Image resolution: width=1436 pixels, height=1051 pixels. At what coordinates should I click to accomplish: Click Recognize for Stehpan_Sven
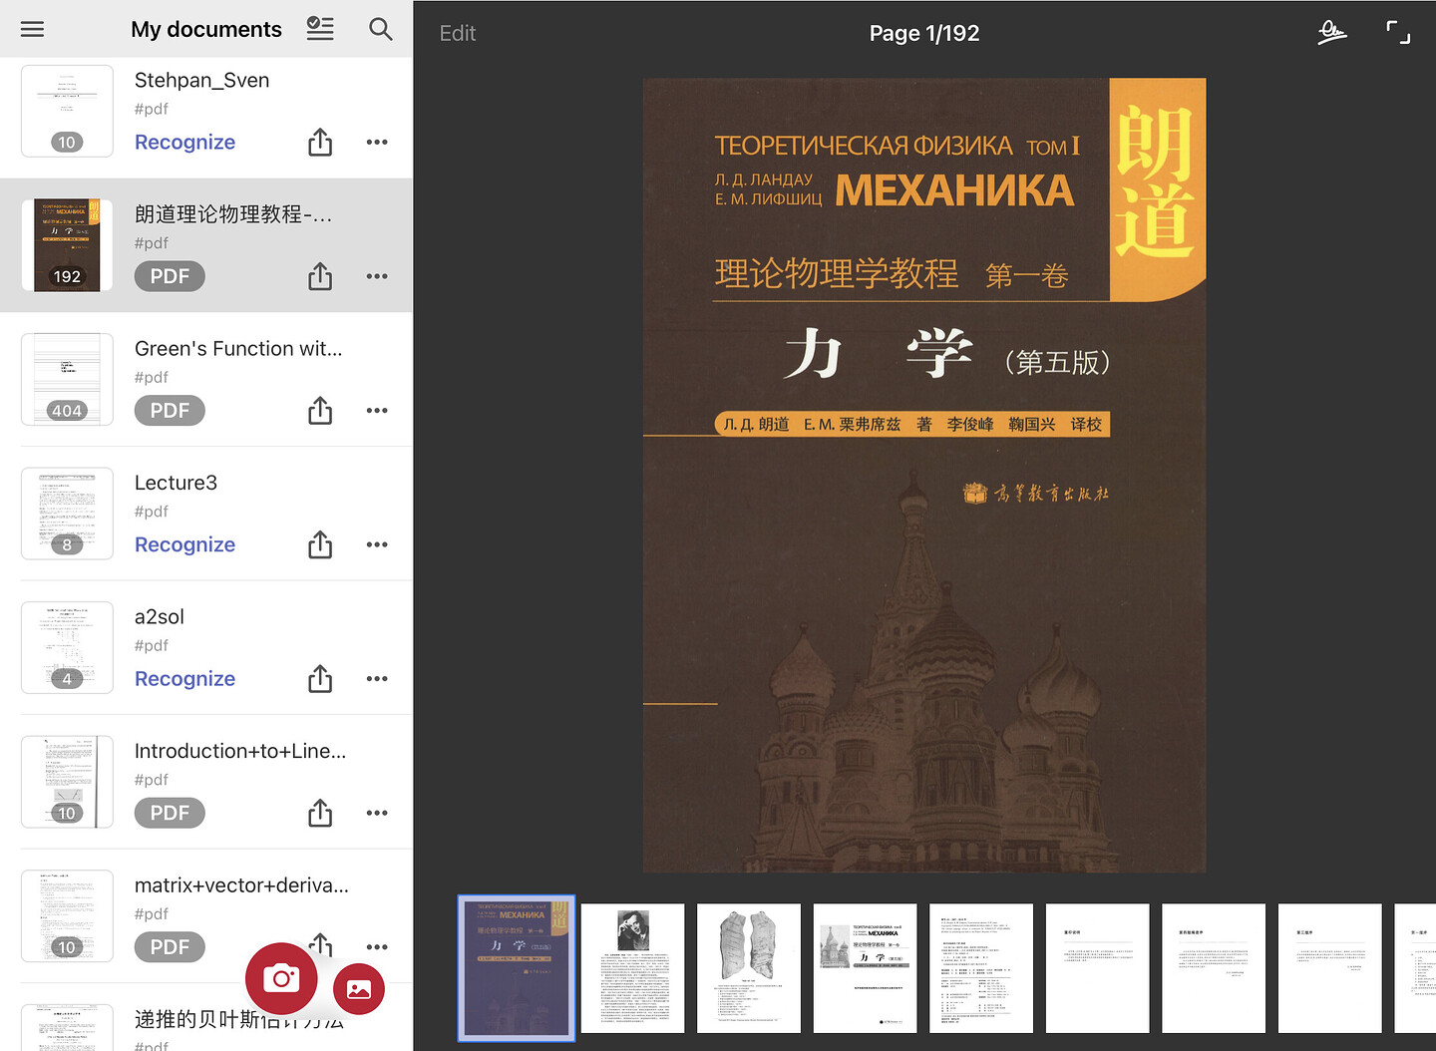pyautogui.click(x=185, y=143)
